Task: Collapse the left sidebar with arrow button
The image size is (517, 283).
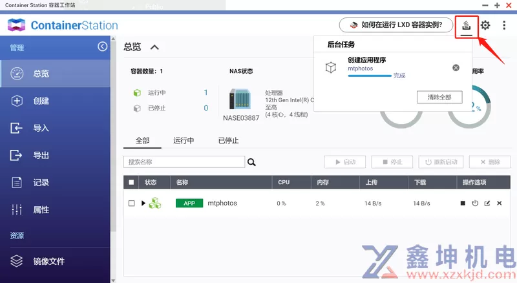Action: tap(102, 47)
